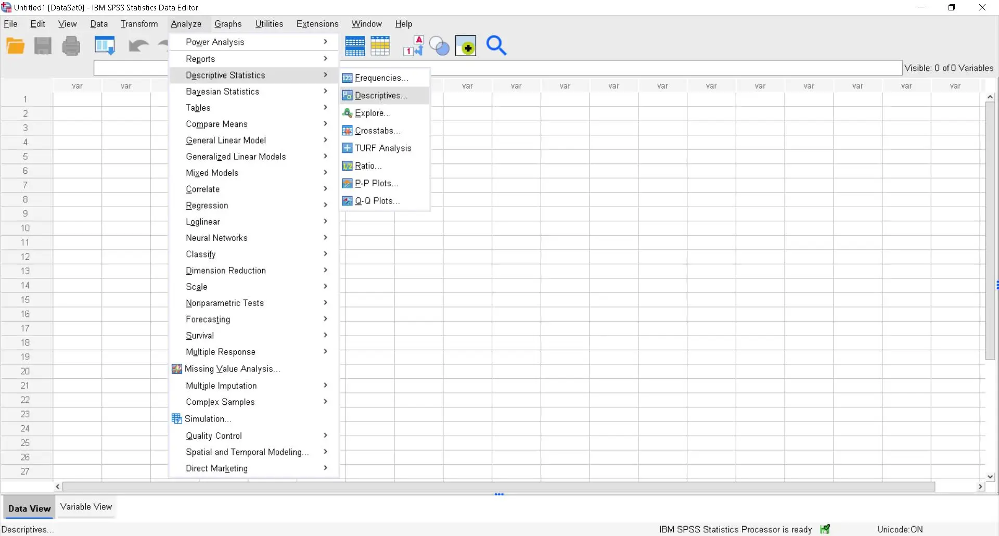Choose Frequencies in Descriptive Statistics submenu

click(381, 78)
